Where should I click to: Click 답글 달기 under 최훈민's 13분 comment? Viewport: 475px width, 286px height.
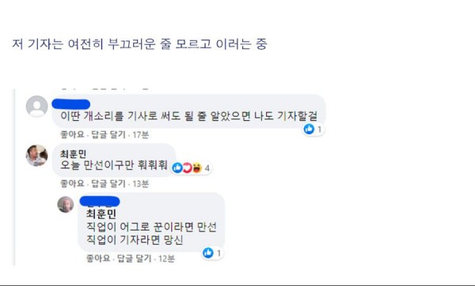tap(108, 183)
